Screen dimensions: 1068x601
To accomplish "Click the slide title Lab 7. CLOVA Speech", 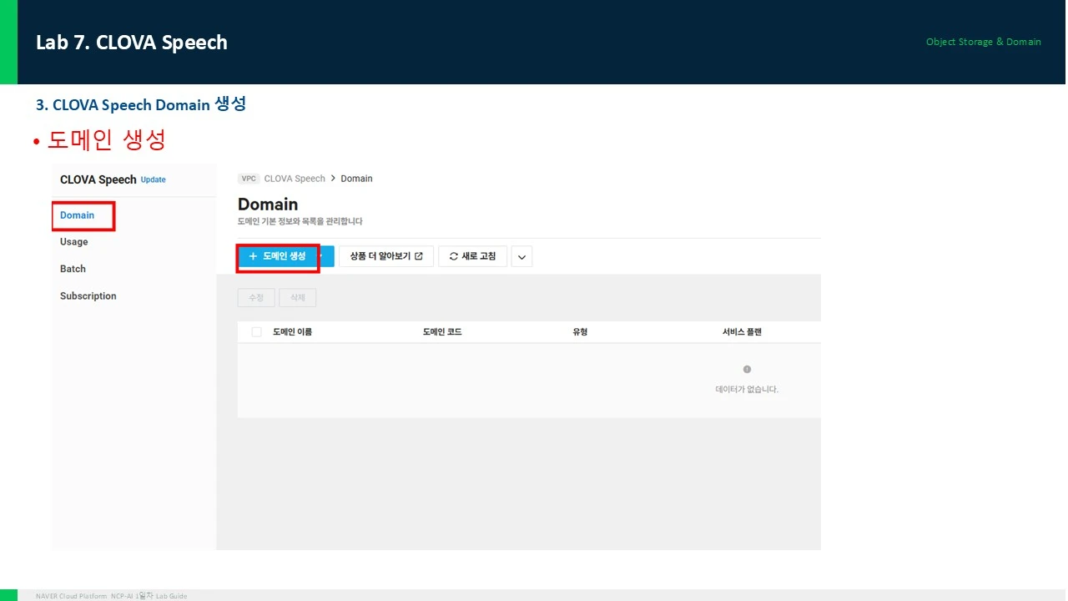I will click(x=132, y=43).
